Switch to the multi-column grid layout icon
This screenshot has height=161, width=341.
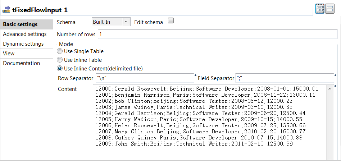click(320, 9)
